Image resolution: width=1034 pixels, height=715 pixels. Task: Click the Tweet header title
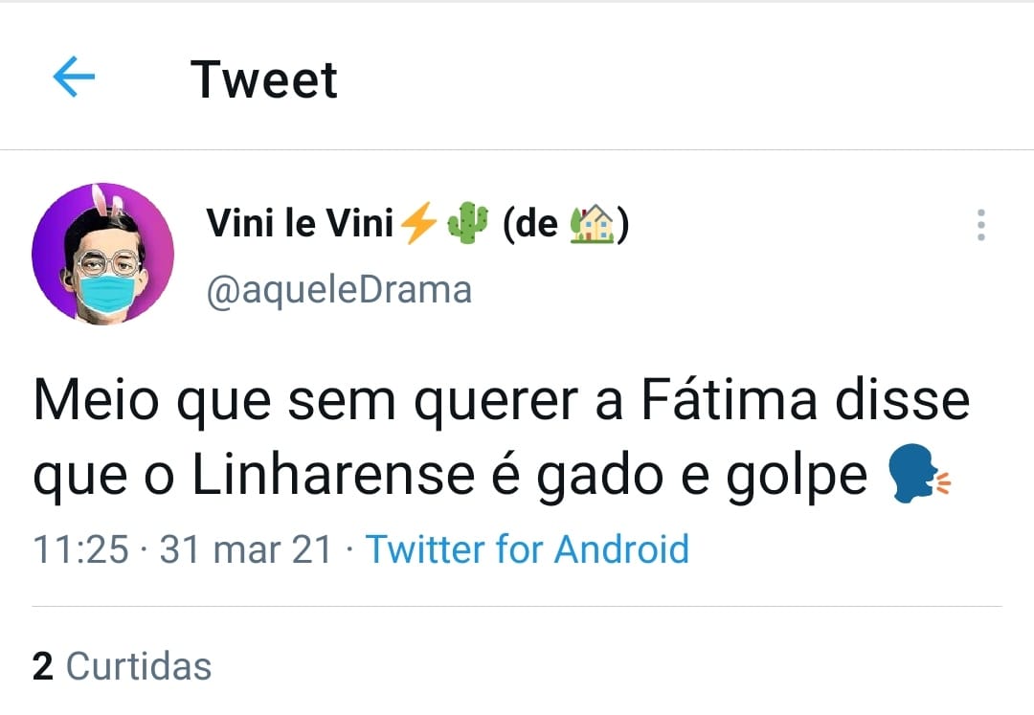(x=264, y=78)
